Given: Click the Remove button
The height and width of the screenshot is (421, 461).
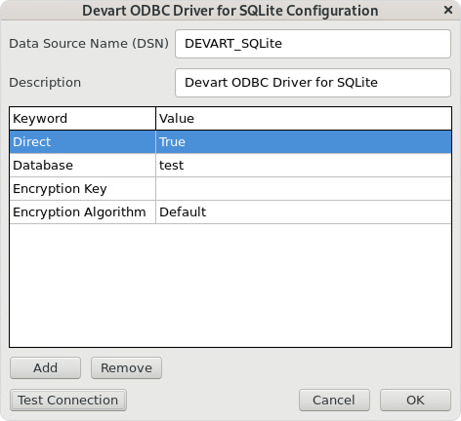Looking at the screenshot, I should click(x=126, y=368).
